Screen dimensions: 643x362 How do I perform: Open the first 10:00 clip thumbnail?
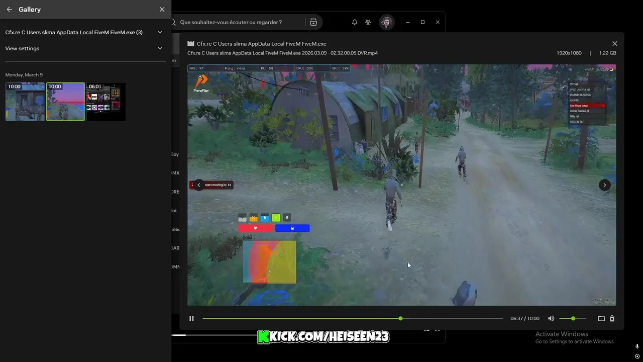click(25, 102)
